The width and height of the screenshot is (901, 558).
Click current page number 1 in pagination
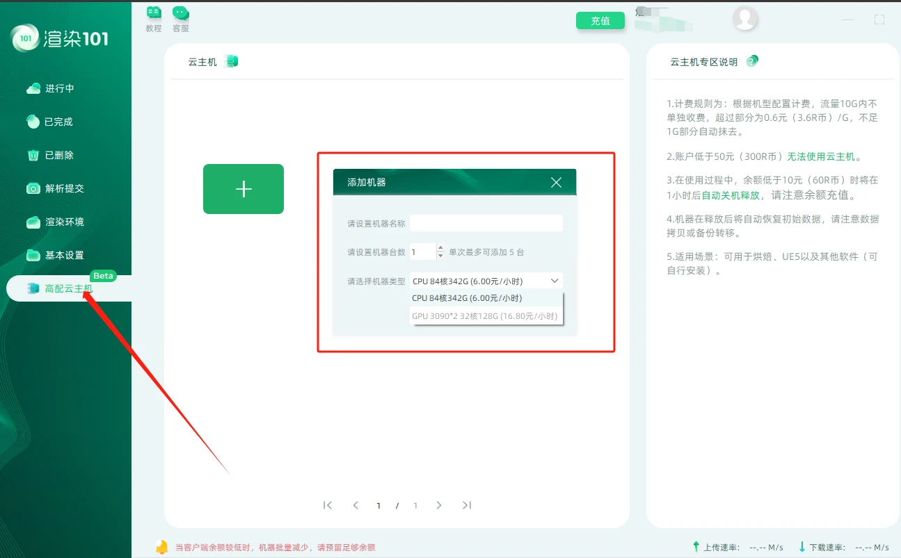[378, 506]
